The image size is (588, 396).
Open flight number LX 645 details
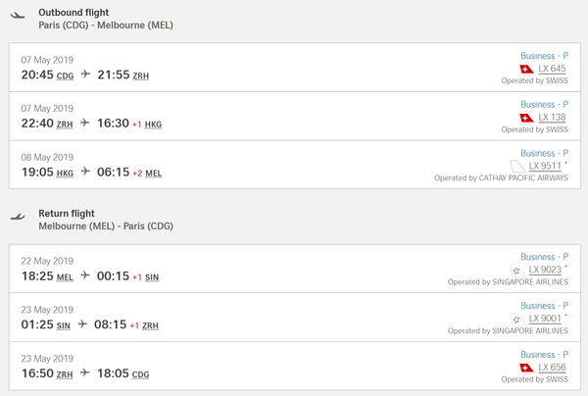[x=552, y=69]
